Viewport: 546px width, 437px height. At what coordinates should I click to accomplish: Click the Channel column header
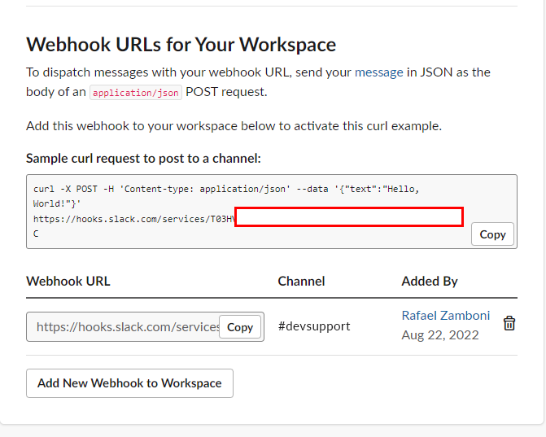click(301, 281)
